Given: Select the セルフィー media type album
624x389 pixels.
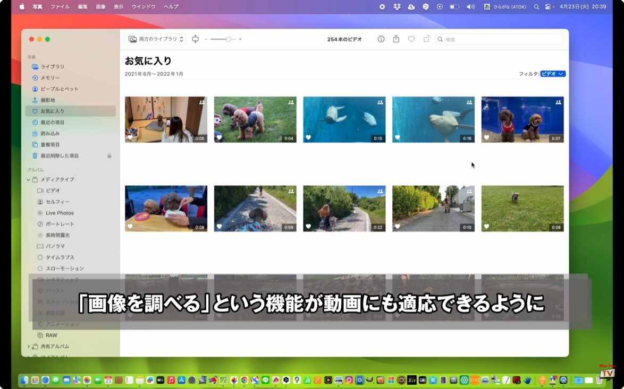Looking at the screenshot, I should (71, 202).
